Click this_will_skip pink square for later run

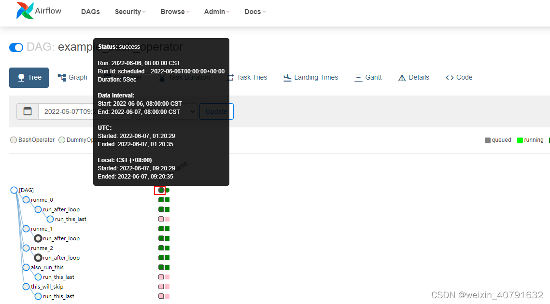coord(167,287)
